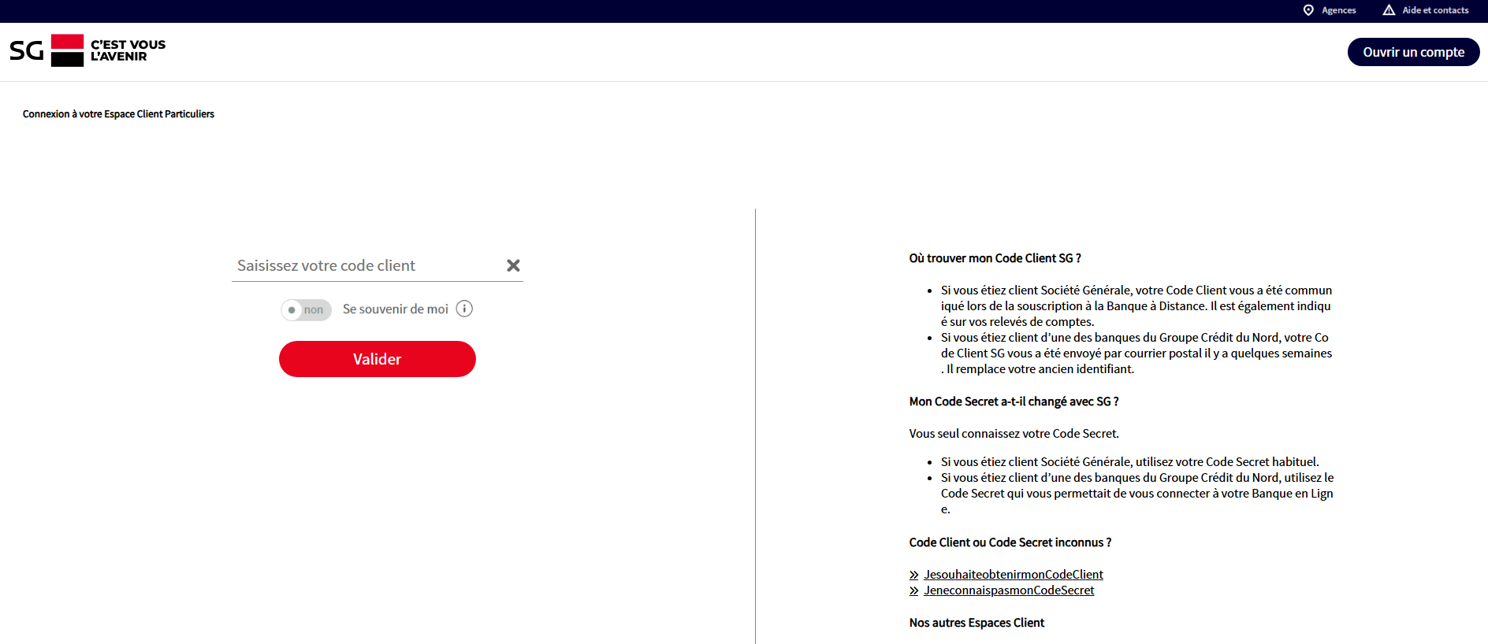This screenshot has height=644, width=1488.
Task: Open Aide et contacts link
Action: click(1435, 10)
